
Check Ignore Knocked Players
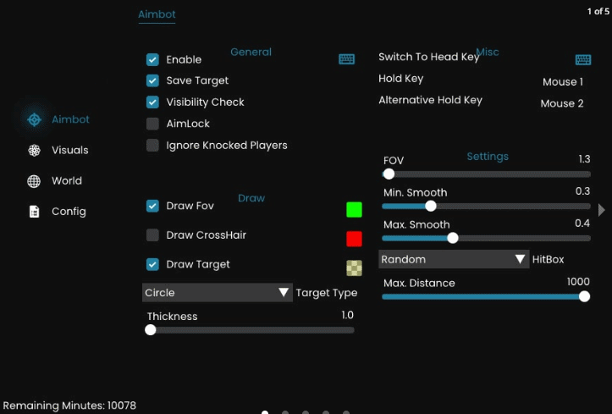pyautogui.click(x=152, y=145)
